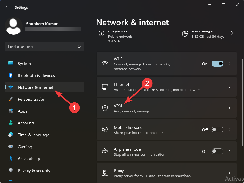Open the Accounts settings page
This screenshot has width=244, height=183.
pos(26,123)
